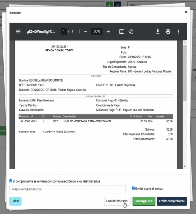Rotate the PDF document counterclockwise
The width and height of the screenshot is (196, 214).
tap(131, 31)
